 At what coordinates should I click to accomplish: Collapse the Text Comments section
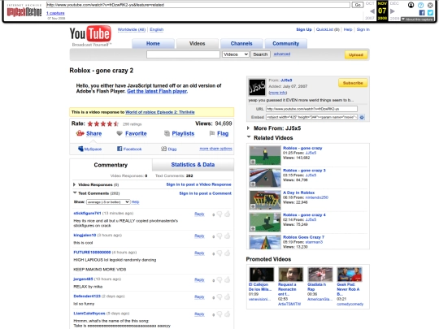pyautogui.click(x=75, y=193)
